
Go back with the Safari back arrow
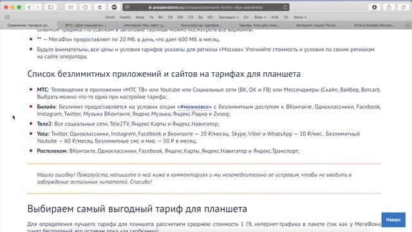[29, 7]
